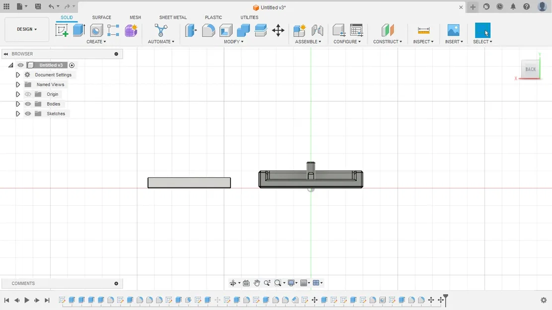Select the SOLID tab
Image resolution: width=552 pixels, height=310 pixels.
coord(67,17)
